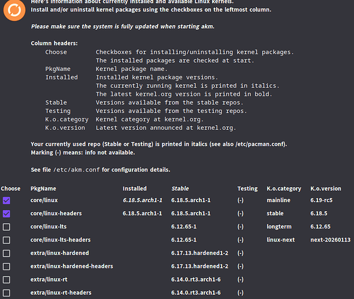Click the italic 'Please make sure' notice
This screenshot has height=299, width=354.
click(x=123, y=26)
